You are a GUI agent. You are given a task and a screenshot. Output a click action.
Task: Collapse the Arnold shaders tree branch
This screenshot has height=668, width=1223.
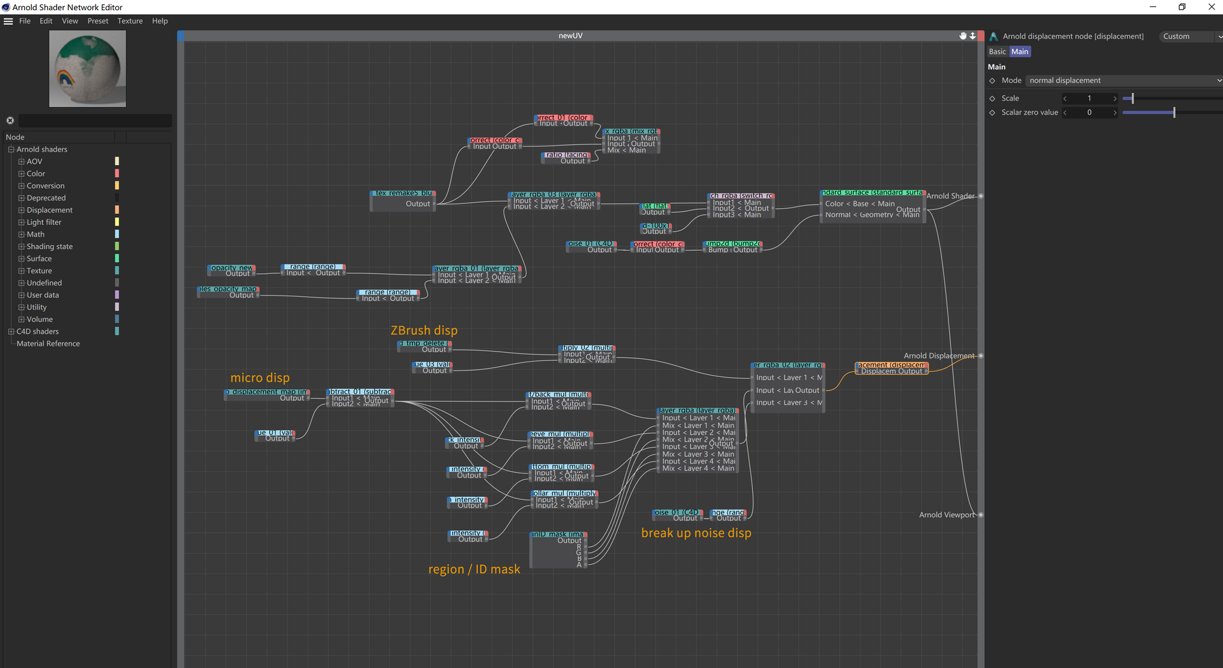coord(11,149)
